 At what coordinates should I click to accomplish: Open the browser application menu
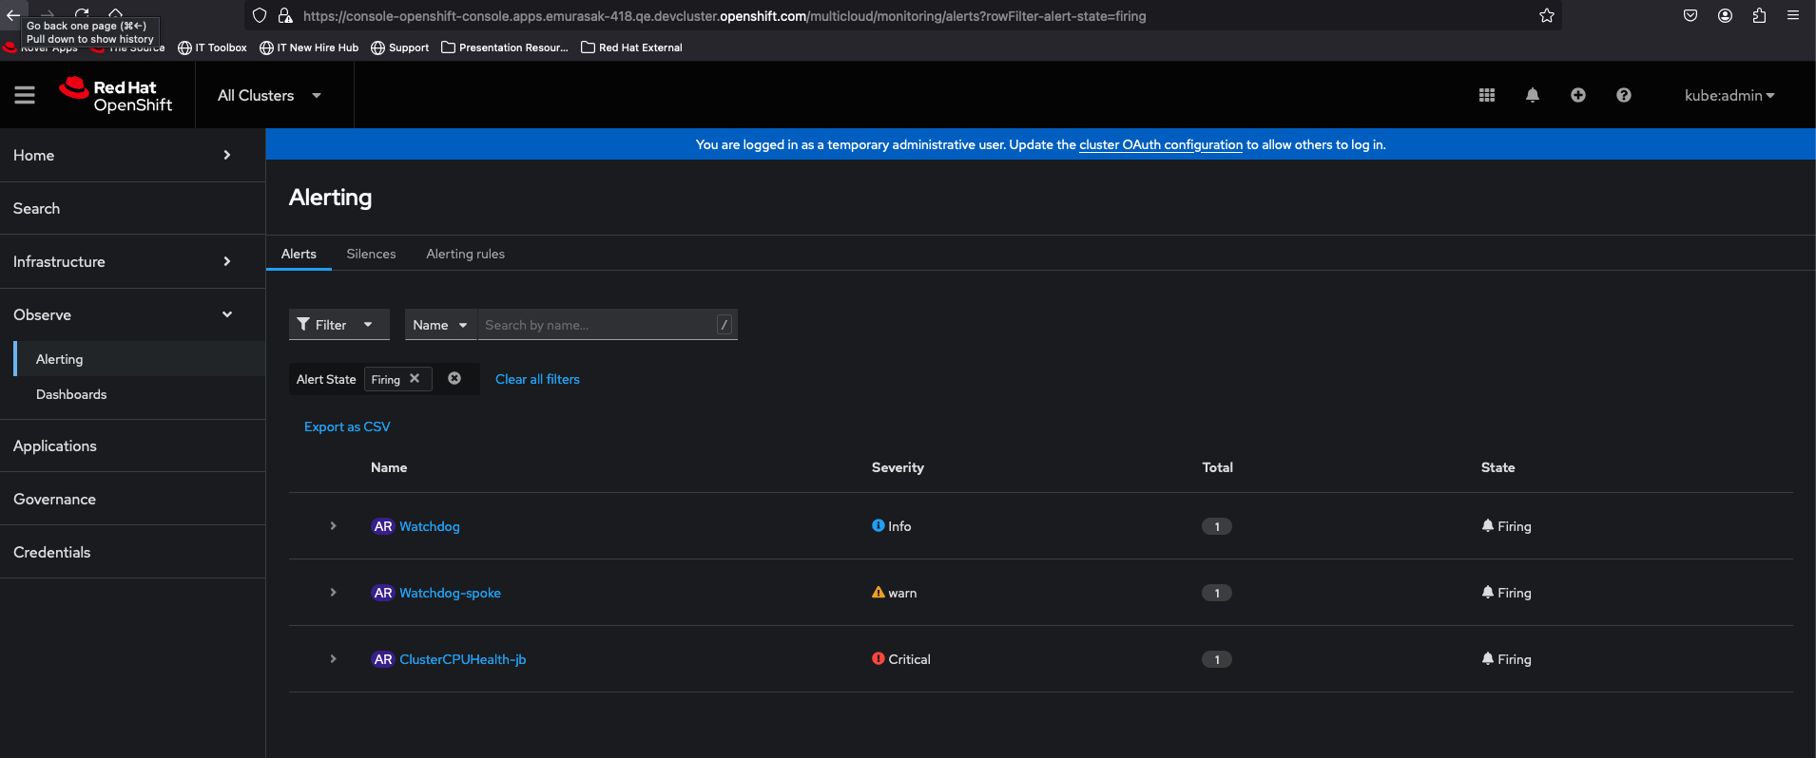[1793, 15]
